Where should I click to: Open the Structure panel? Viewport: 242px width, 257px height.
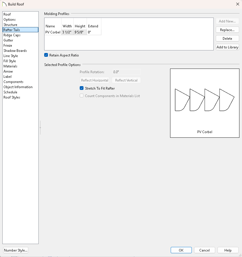[10, 25]
